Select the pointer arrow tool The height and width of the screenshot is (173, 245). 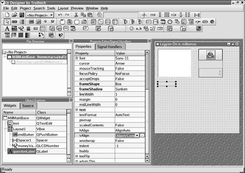[x=7, y=22]
